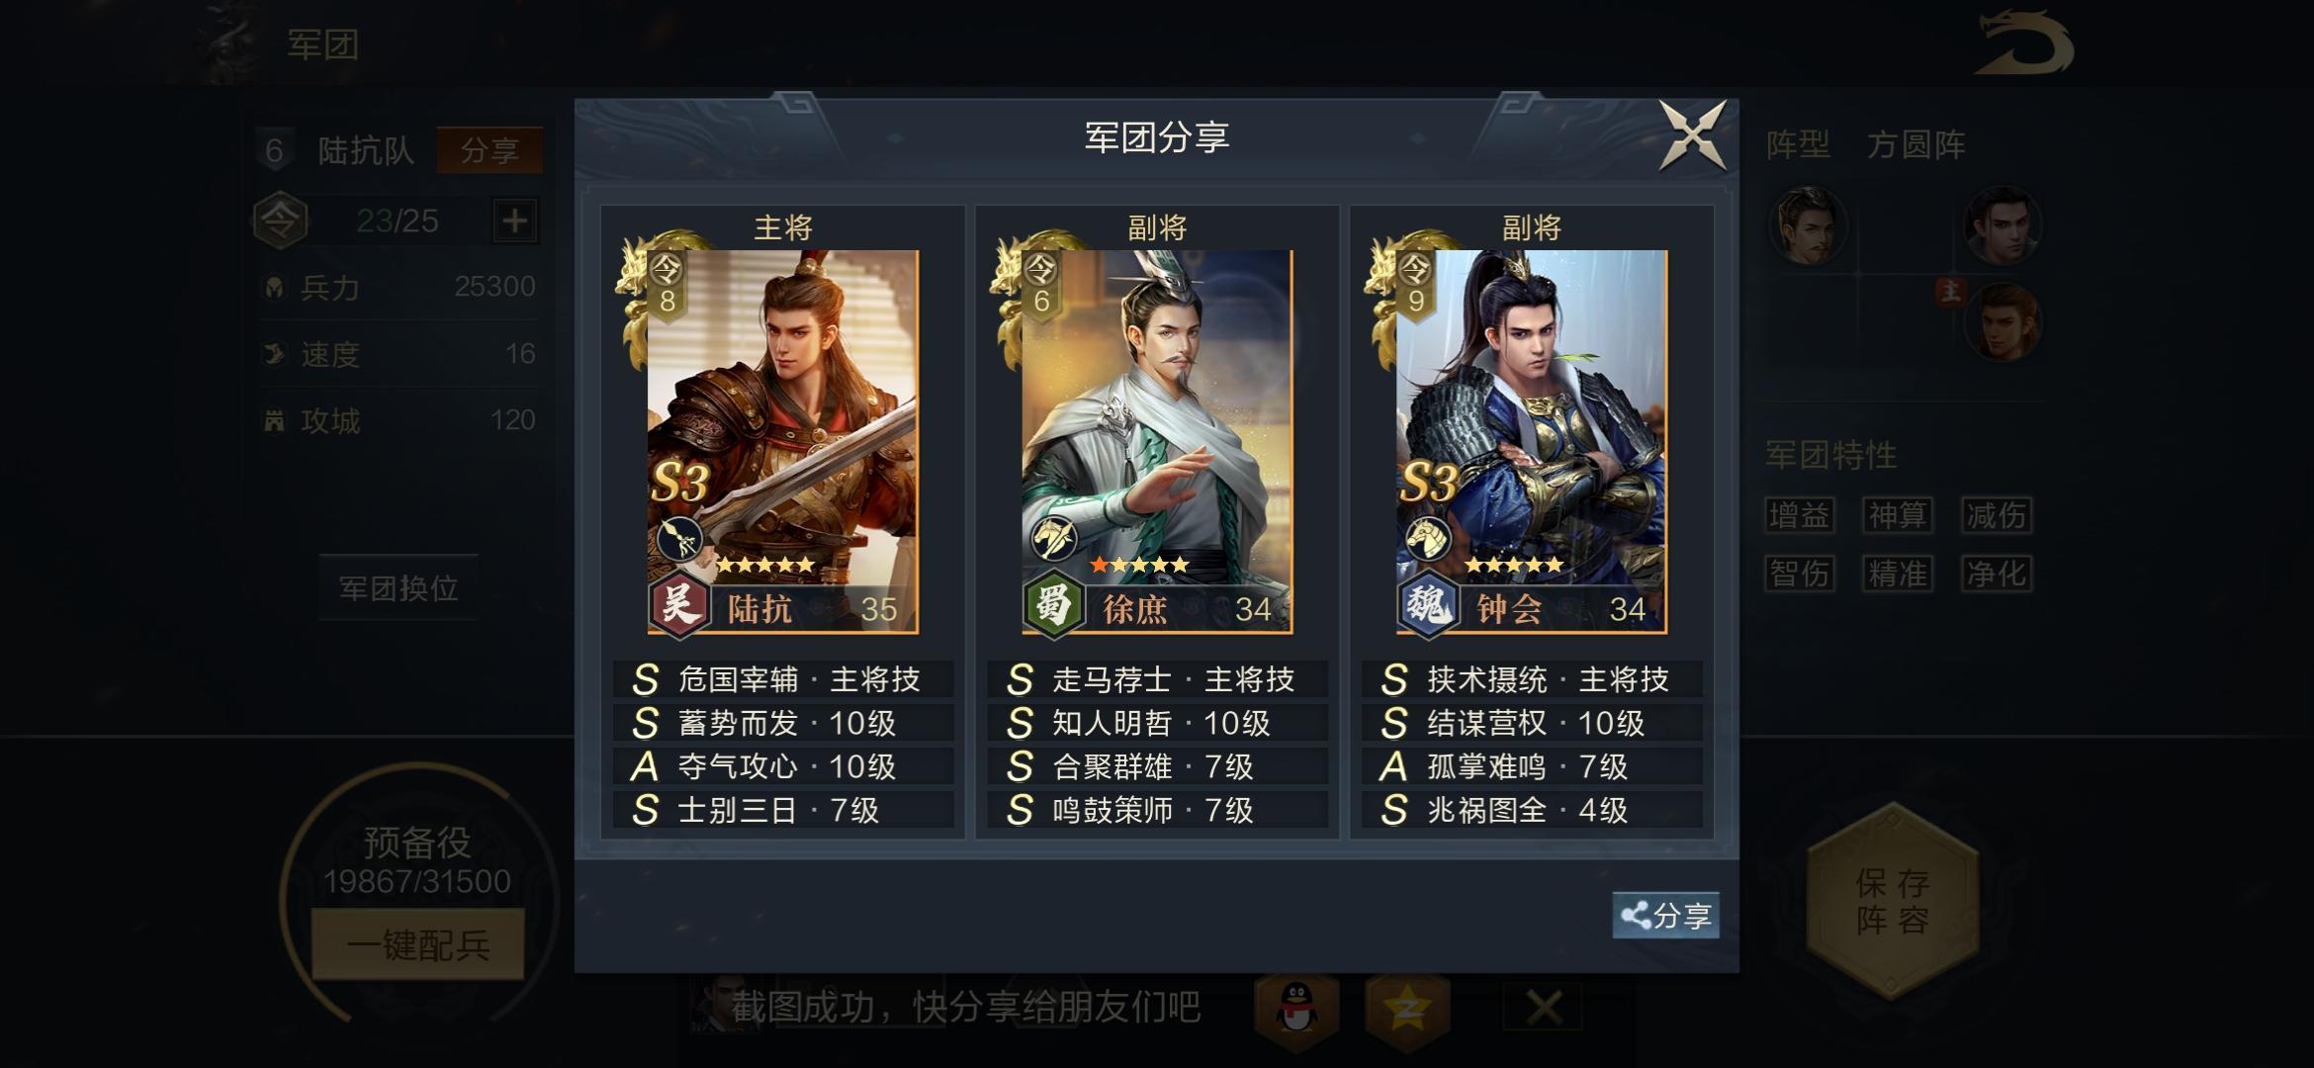Screen dimensions: 2314x1068
Task: Select the 走马荐士 skill row
Action: click(x=1157, y=679)
